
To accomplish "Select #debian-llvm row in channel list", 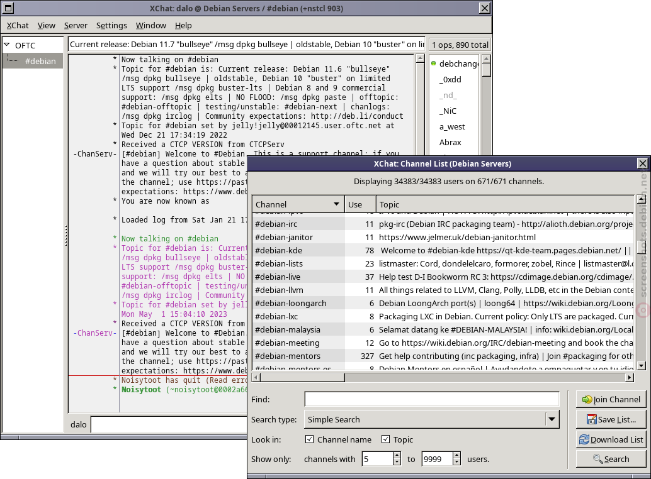I will (443, 290).
